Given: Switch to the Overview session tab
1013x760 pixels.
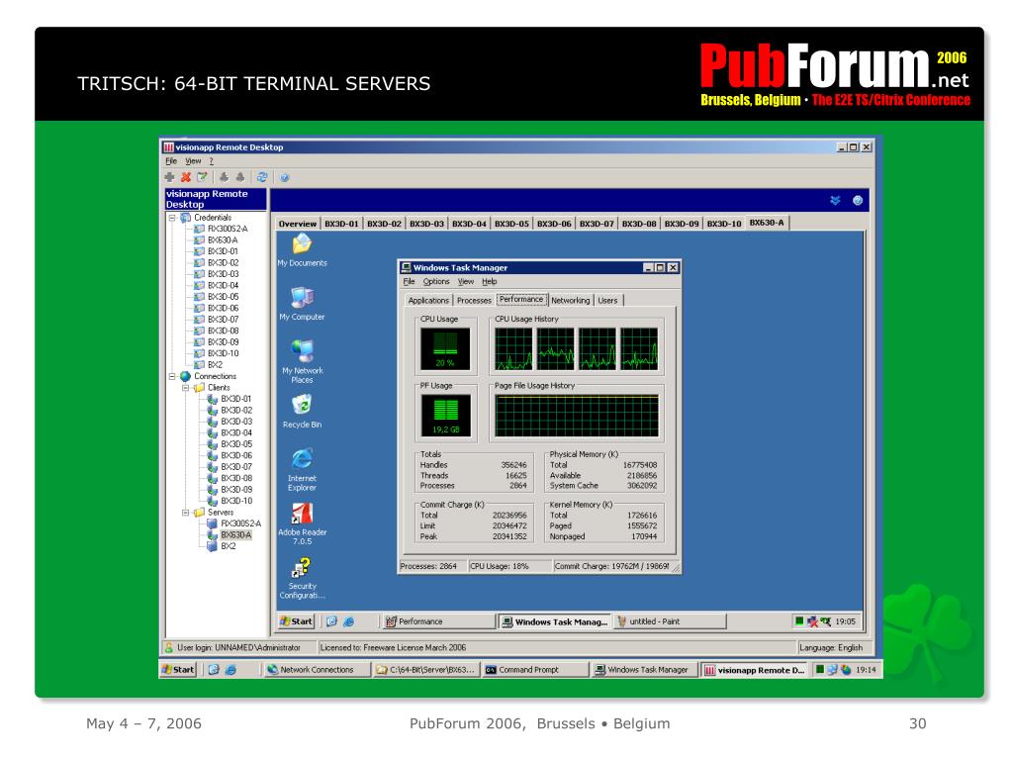Looking at the screenshot, I should [298, 224].
